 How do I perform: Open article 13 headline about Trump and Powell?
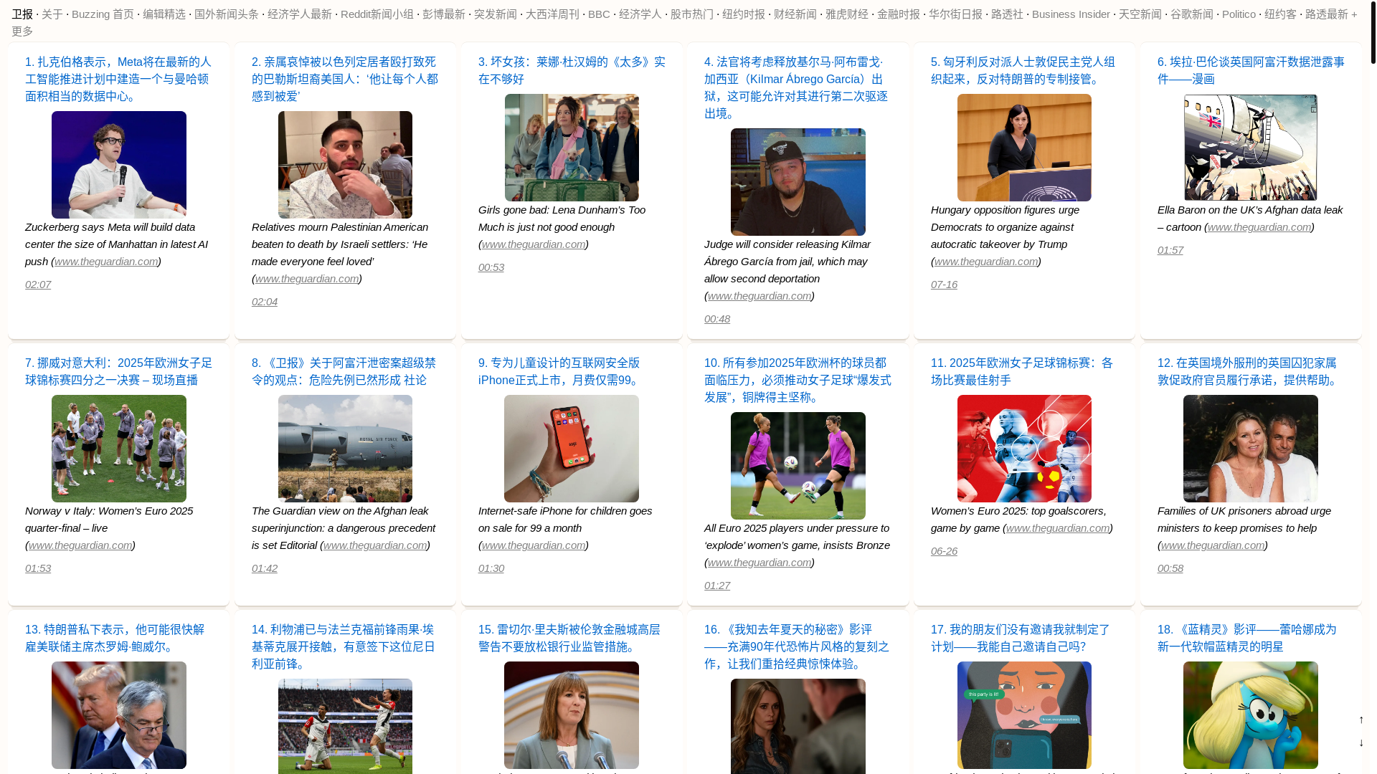115,638
